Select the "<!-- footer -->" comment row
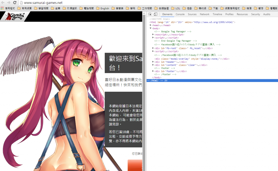The image size is (278, 171). [165, 68]
